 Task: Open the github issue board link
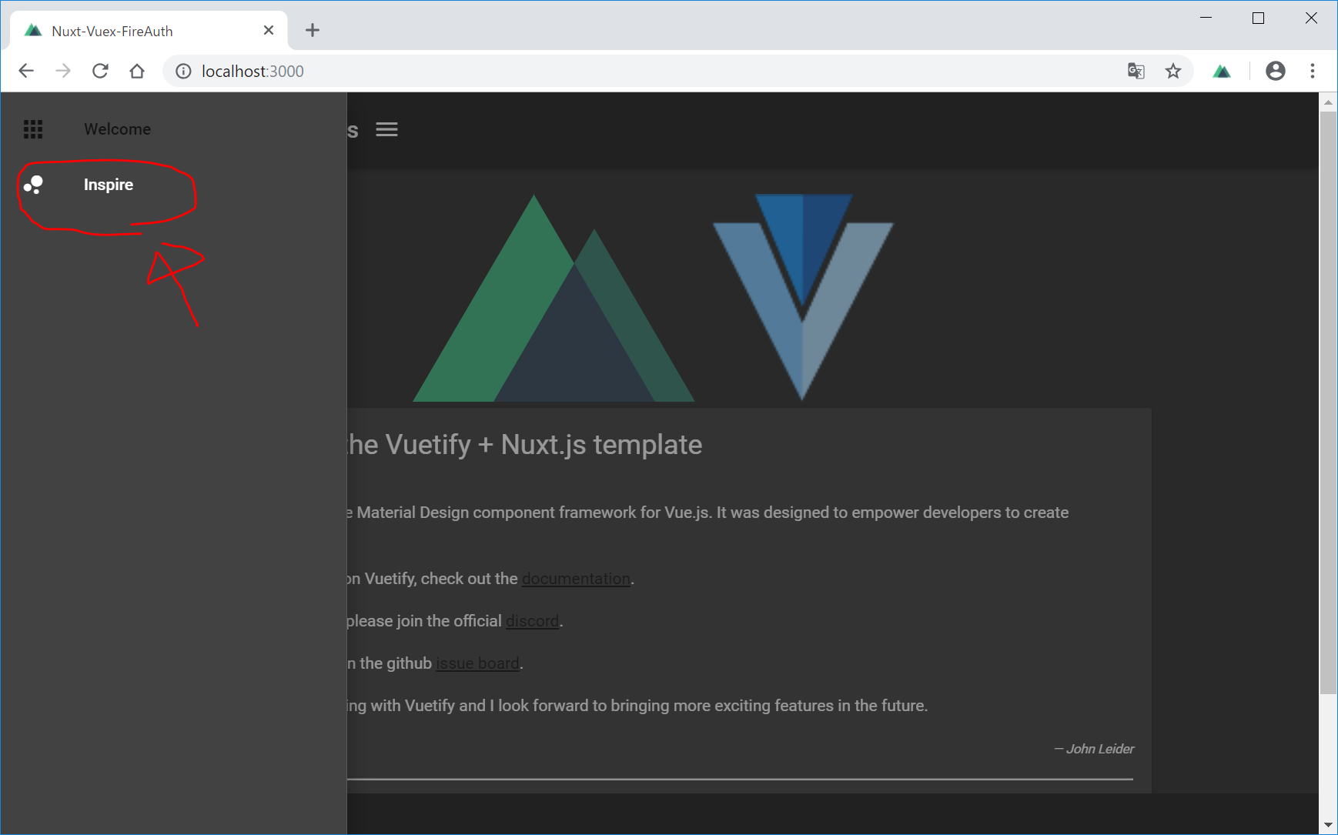pos(477,663)
